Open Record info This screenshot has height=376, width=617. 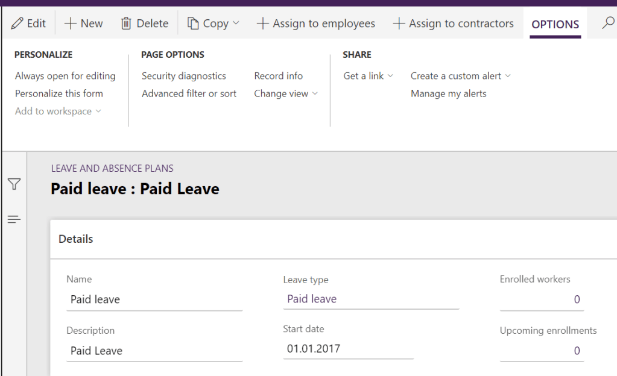pyautogui.click(x=278, y=75)
